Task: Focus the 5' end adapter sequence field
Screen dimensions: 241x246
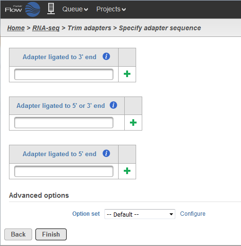Action: coord(64,171)
